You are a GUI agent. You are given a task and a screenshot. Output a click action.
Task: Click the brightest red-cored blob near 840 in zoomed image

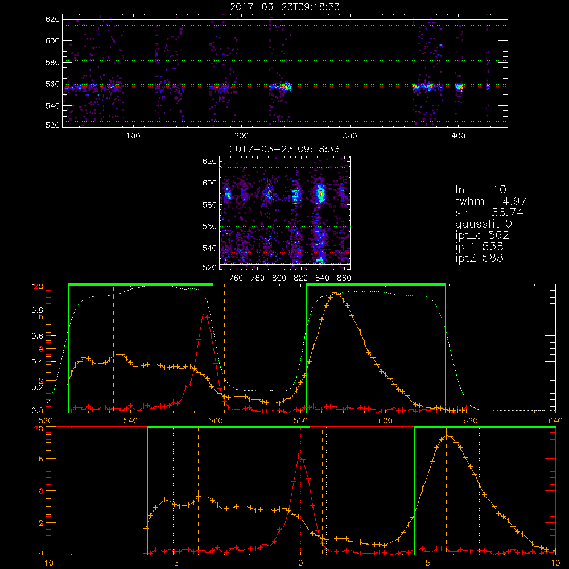point(320,194)
